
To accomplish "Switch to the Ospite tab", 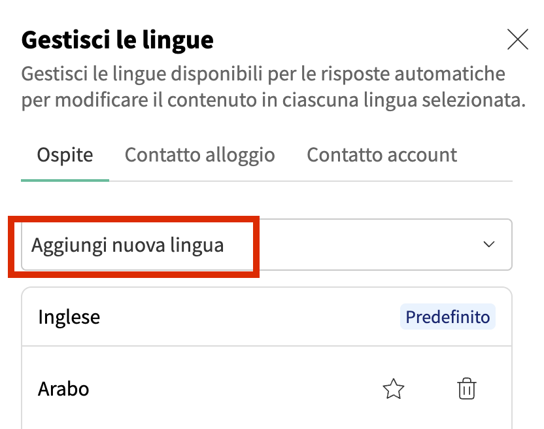I will pos(65,155).
